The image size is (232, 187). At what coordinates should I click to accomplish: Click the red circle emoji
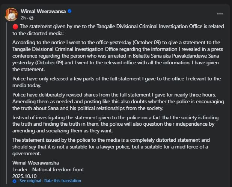point(15,27)
